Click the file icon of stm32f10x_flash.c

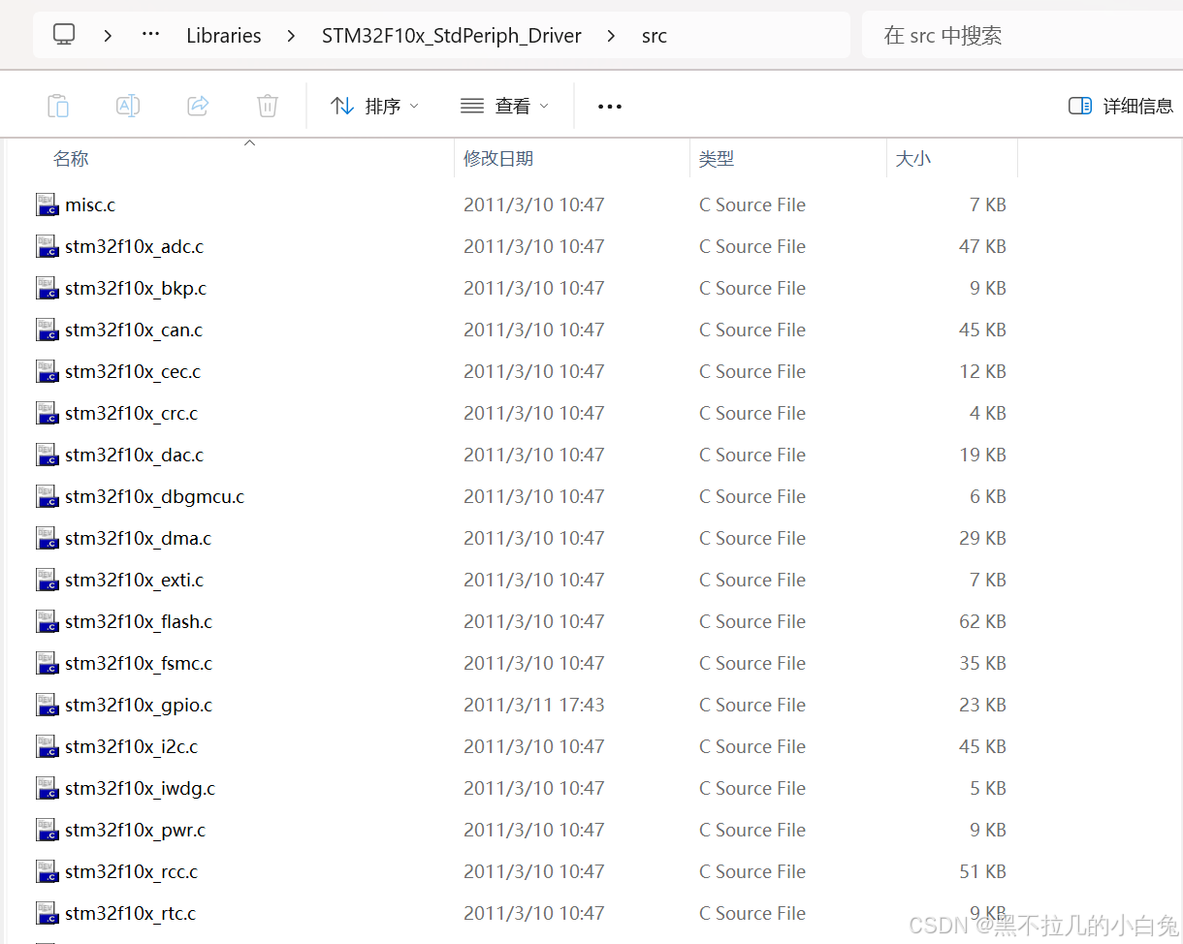(x=48, y=621)
